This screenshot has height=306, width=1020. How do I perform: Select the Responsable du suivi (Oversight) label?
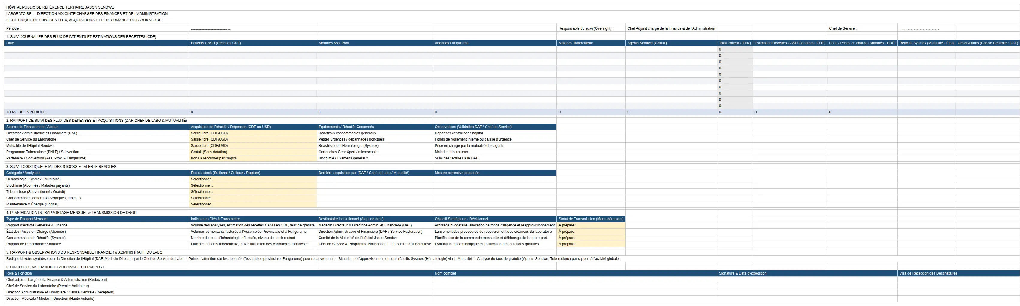[591, 28]
